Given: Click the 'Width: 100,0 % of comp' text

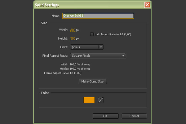Looking at the screenshot, I should point(75,64).
